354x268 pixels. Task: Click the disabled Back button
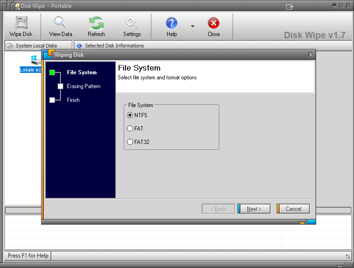point(218,209)
